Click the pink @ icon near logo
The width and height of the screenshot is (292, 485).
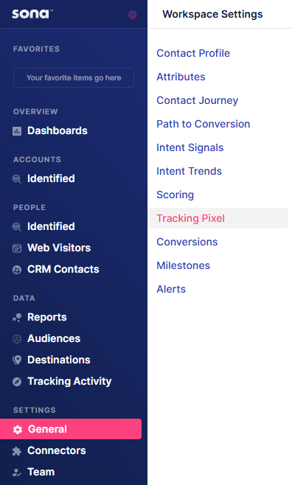133,14
